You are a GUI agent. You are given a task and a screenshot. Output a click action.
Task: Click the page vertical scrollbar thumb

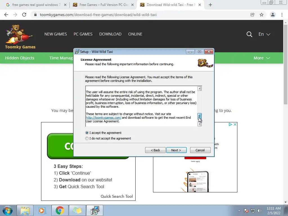pos(285,64)
